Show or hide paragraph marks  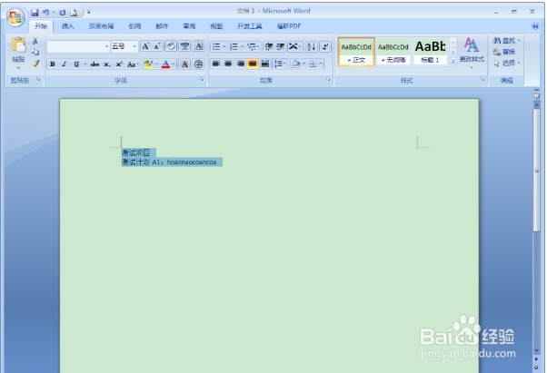(x=325, y=46)
